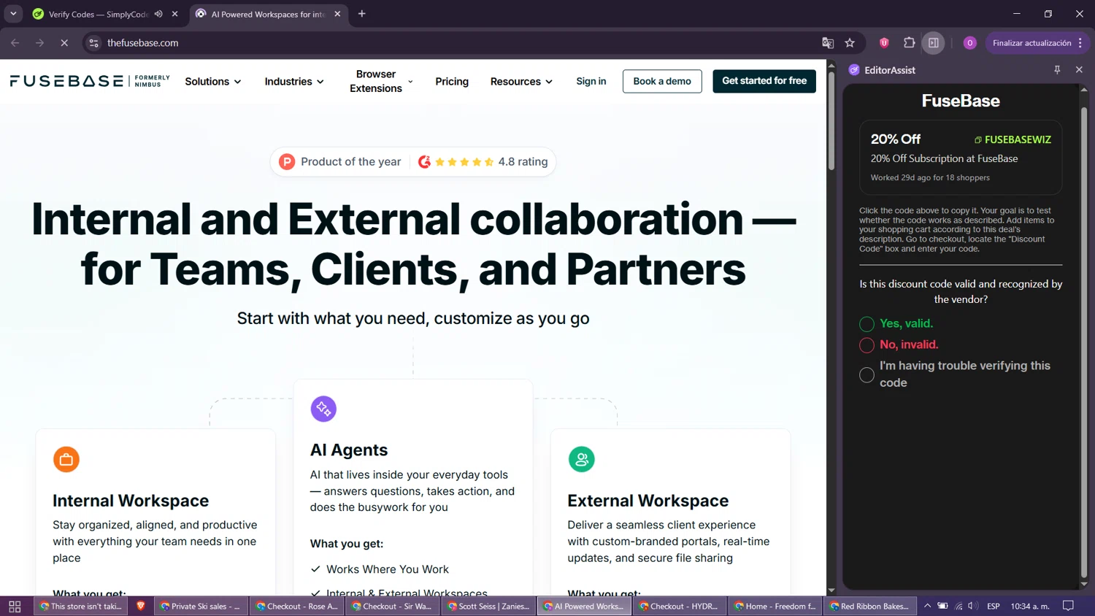Click the G2 rating logo icon

424,162
